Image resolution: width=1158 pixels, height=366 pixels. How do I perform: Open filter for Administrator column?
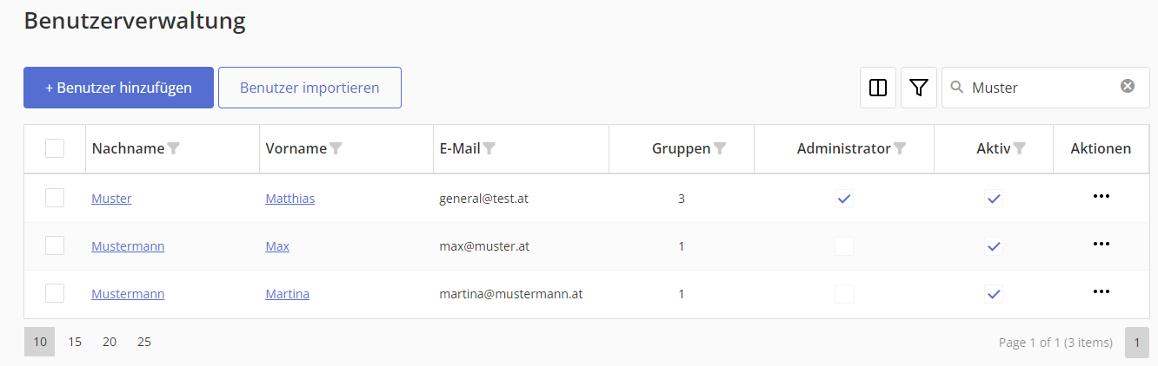pyautogui.click(x=900, y=148)
